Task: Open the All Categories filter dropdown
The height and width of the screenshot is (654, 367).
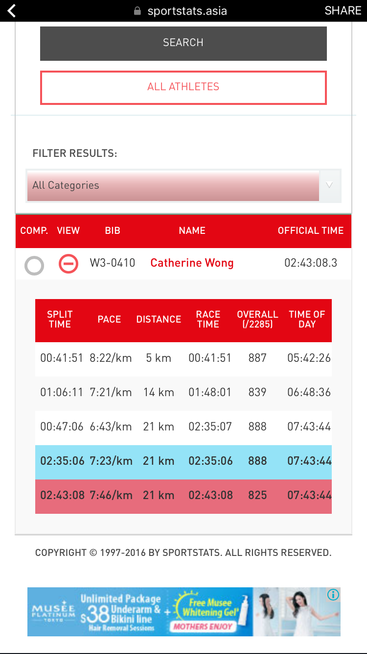Action: click(173, 186)
